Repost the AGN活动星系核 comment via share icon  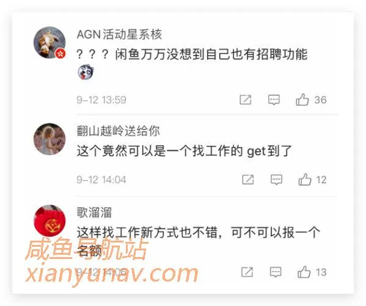point(246,100)
